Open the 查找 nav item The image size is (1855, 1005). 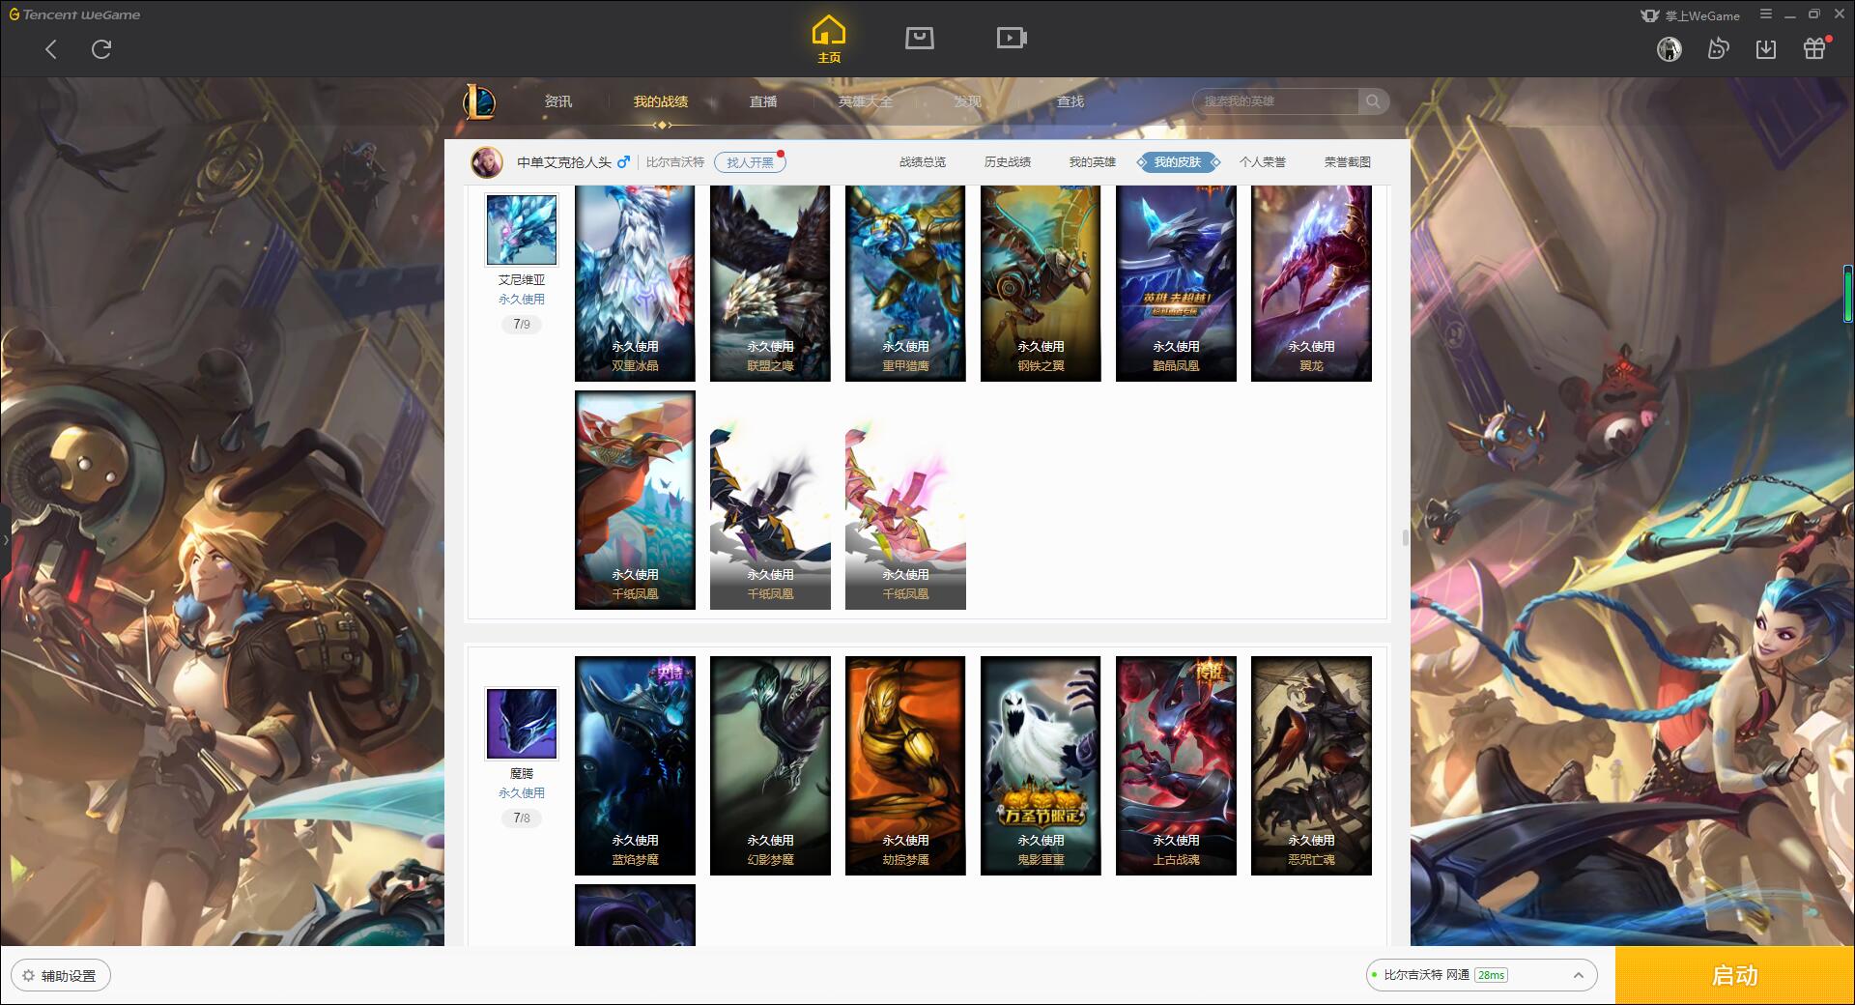pyautogui.click(x=1070, y=101)
